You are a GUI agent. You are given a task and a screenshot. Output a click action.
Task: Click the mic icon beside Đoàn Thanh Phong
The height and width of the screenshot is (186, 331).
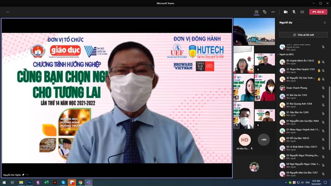tap(324, 88)
